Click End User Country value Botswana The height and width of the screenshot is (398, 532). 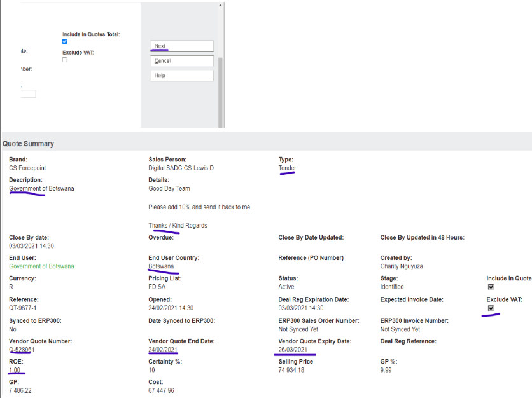[x=161, y=266]
